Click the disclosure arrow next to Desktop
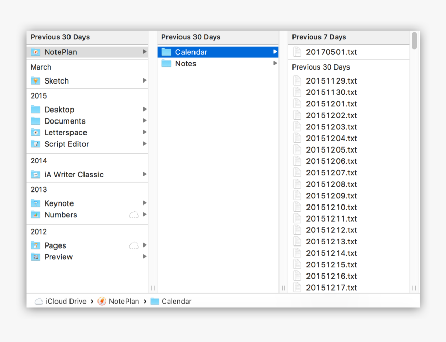The image size is (446, 342). (145, 110)
